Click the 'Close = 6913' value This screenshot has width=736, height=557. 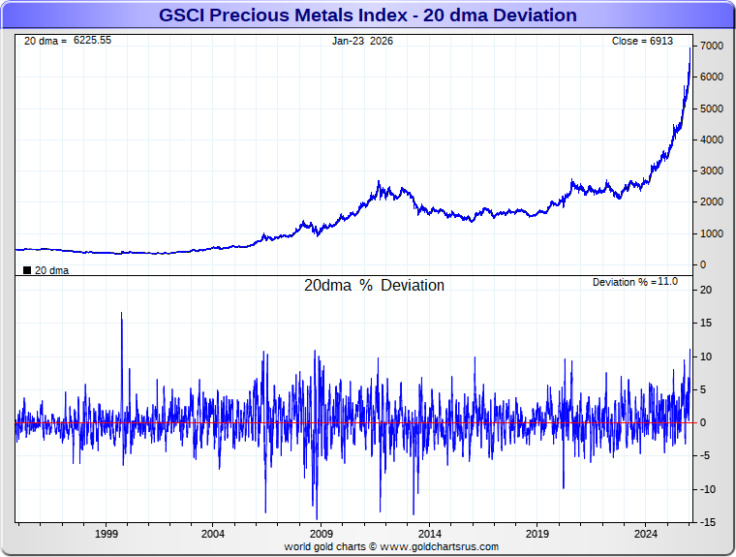(642, 41)
